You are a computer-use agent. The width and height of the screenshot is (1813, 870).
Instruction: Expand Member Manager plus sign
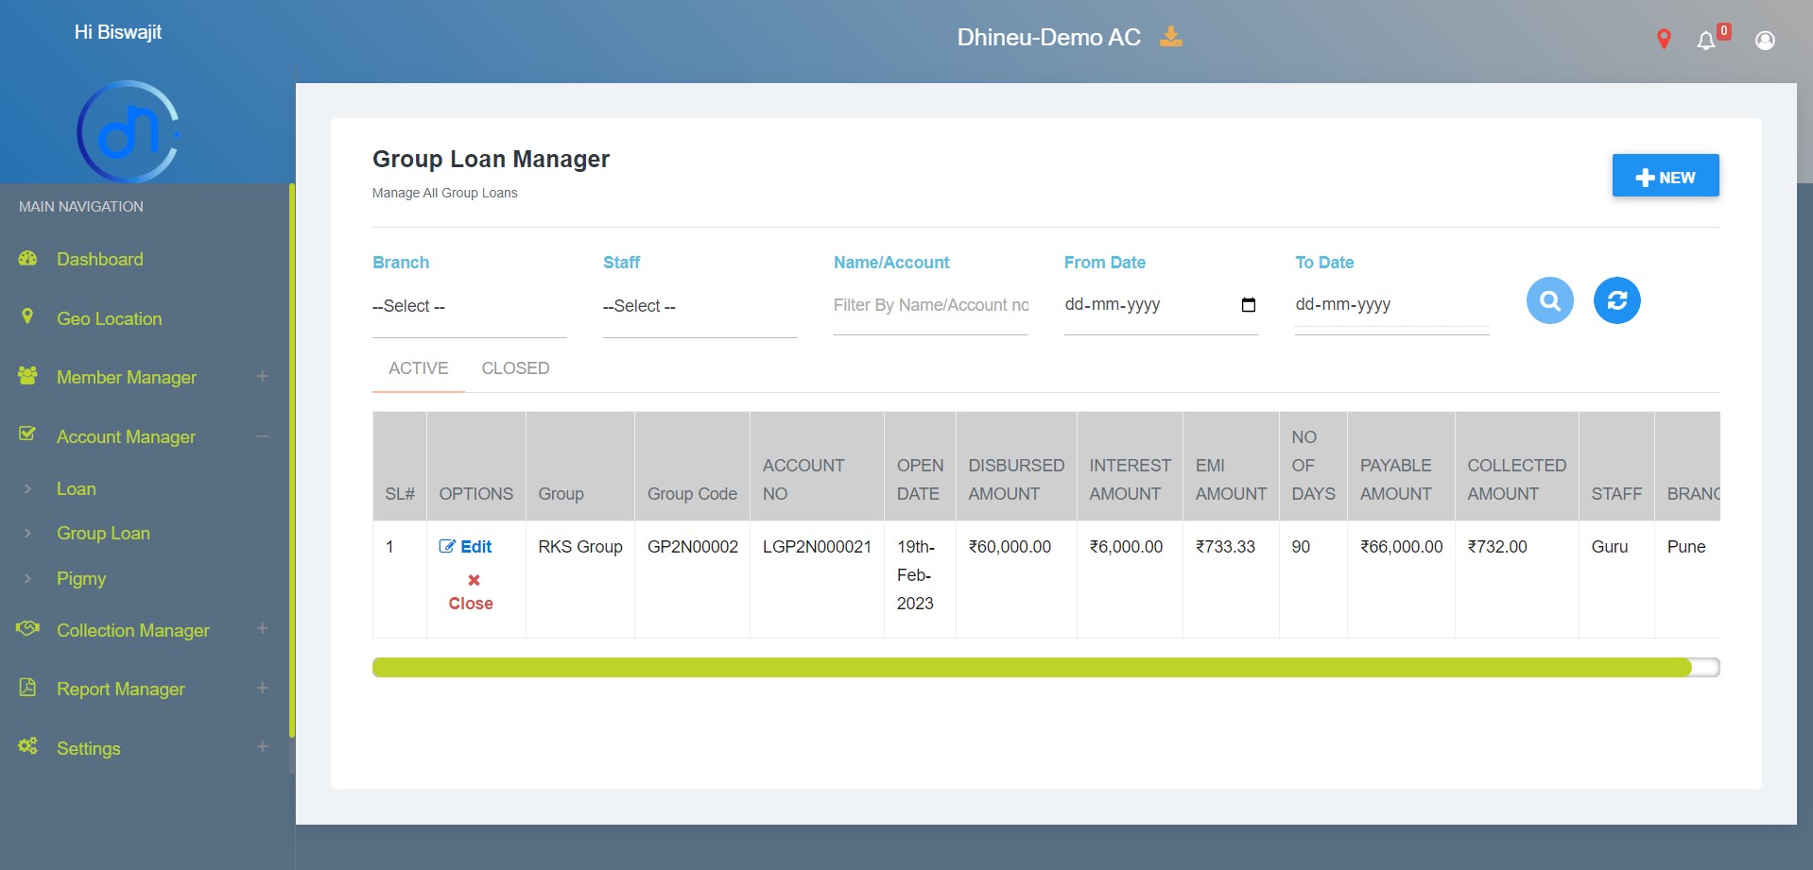point(262,376)
